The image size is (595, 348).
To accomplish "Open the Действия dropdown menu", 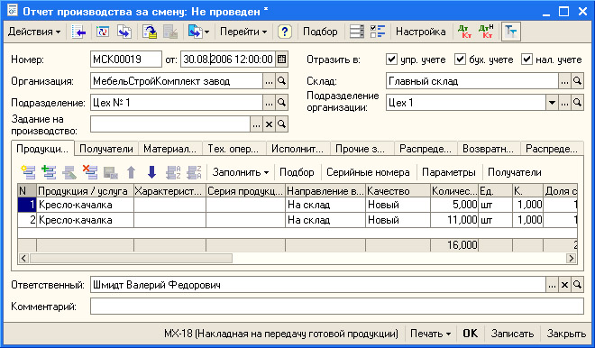I will 34,32.
